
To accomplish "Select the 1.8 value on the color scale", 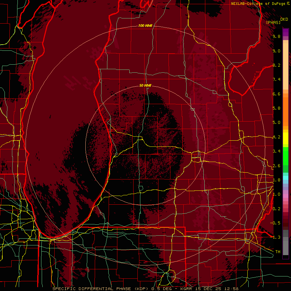I will pos(276,180).
